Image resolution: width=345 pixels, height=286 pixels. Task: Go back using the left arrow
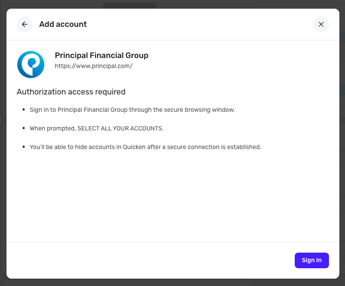(x=25, y=24)
